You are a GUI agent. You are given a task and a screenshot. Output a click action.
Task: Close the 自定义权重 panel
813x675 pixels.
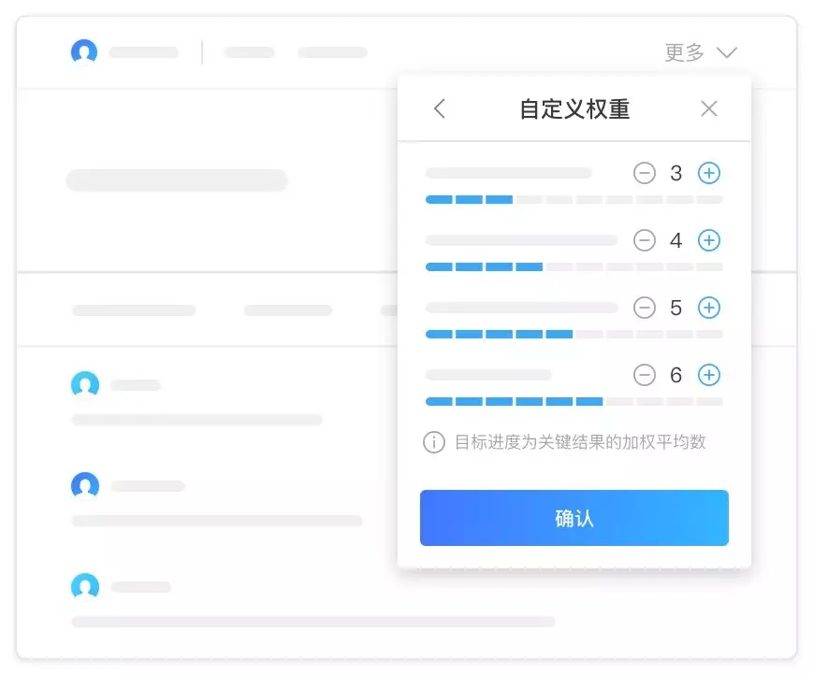(x=709, y=108)
